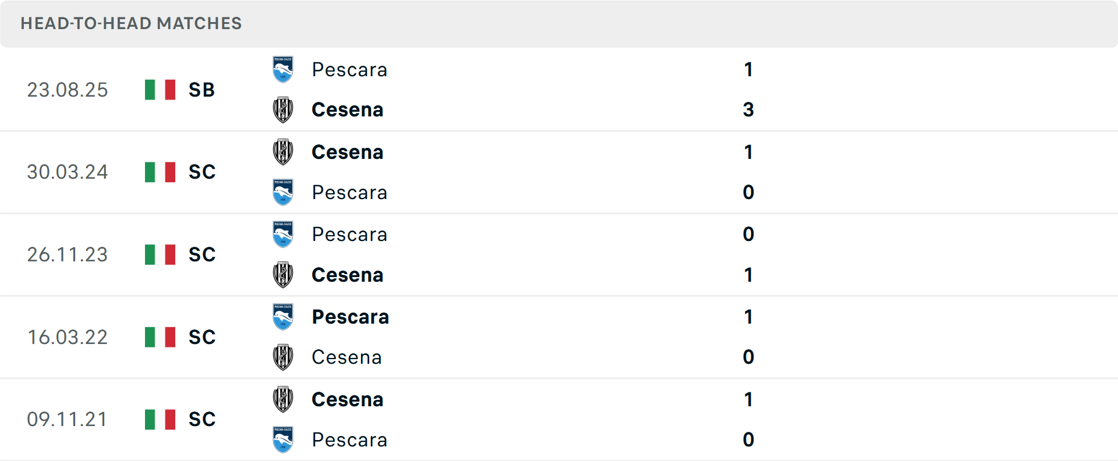Viewport: 1118px width, 461px height.
Task: Select the Cesena logo from the 30.03.24 row
Action: [283, 152]
